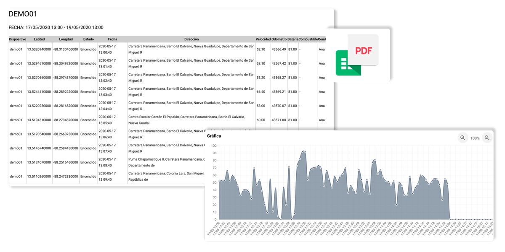Select latitude cell 13.5170540000

(39, 134)
